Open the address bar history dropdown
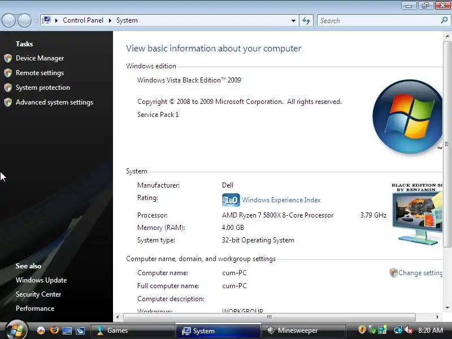Viewport: 452px width, 339px height. (x=293, y=21)
